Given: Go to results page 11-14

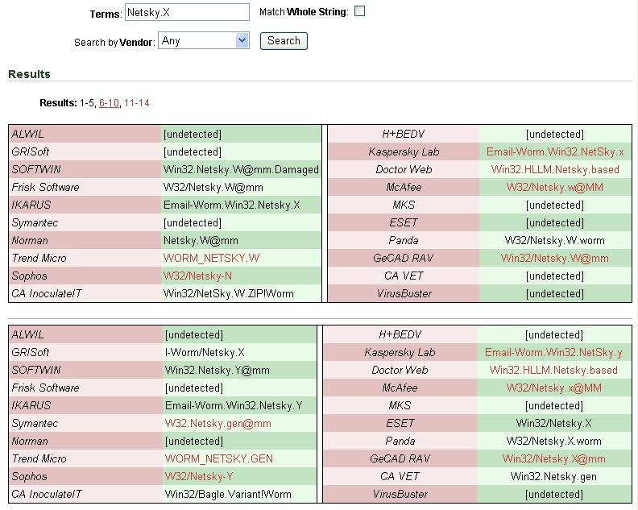Looking at the screenshot, I should point(137,103).
